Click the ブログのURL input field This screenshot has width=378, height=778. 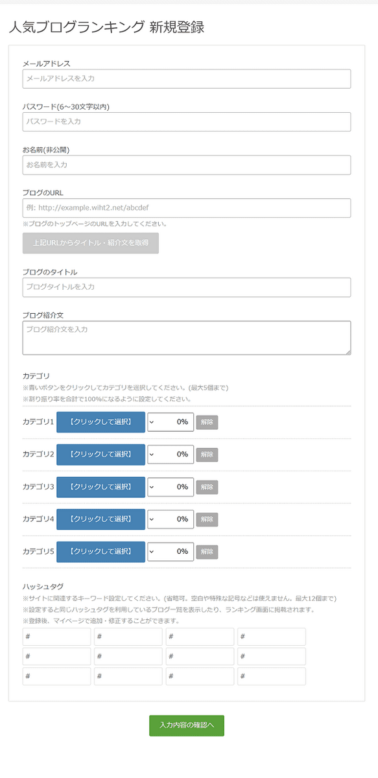tap(187, 208)
